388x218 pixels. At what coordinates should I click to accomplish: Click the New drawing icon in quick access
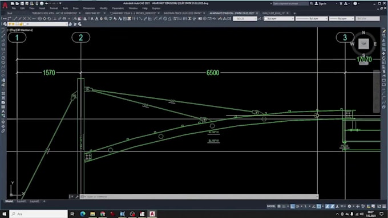13,3
